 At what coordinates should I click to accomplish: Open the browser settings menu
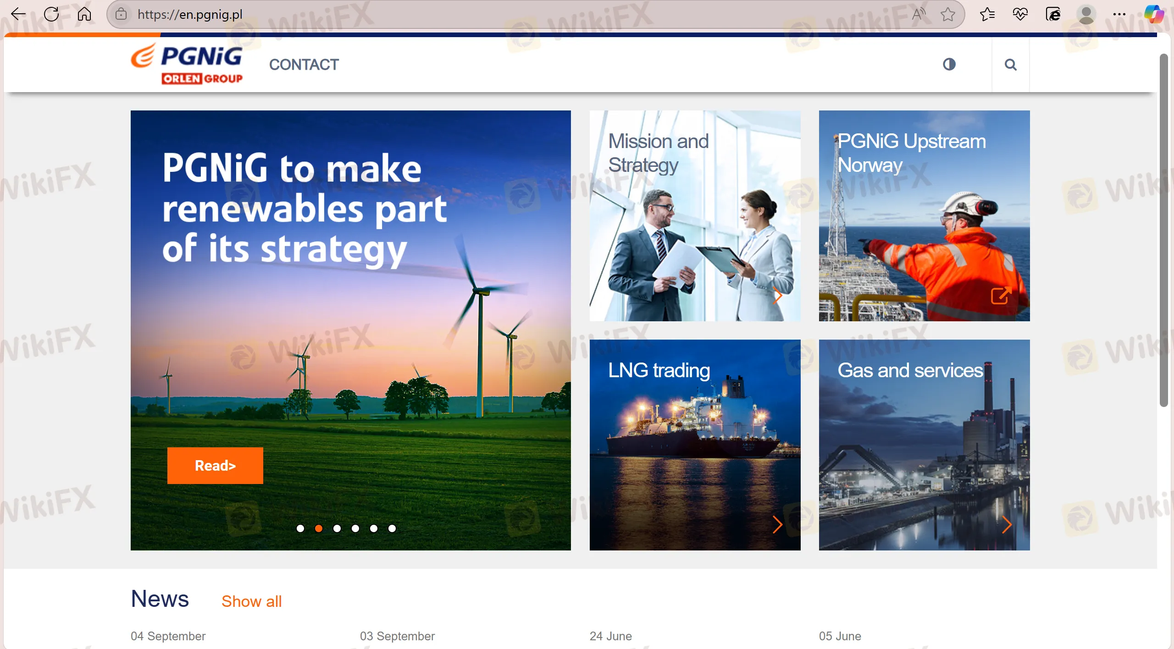coord(1120,14)
